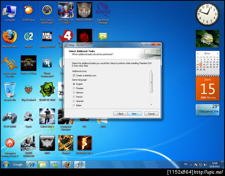Select the KANE&LYNCH desktop icon
This screenshot has width=225, height=176.
coord(47,39)
